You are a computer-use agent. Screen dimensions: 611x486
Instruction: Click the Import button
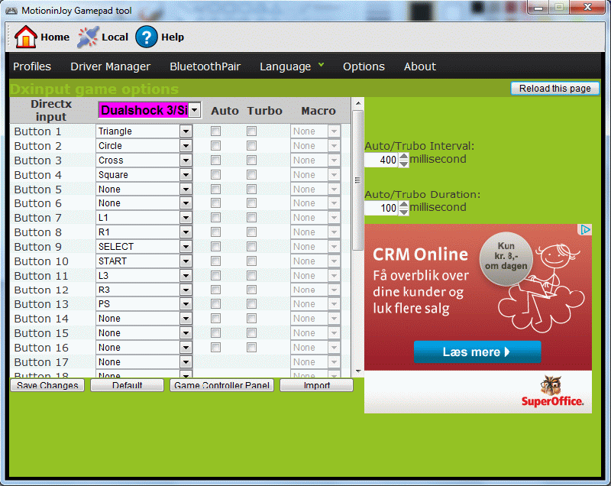(x=316, y=385)
